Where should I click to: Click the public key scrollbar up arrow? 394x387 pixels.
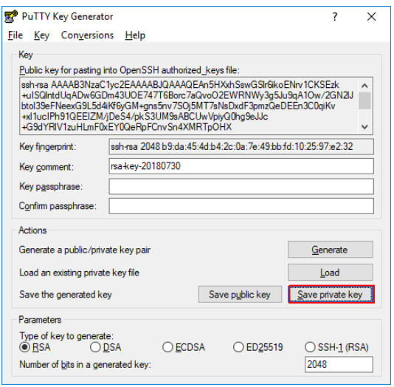(x=364, y=86)
